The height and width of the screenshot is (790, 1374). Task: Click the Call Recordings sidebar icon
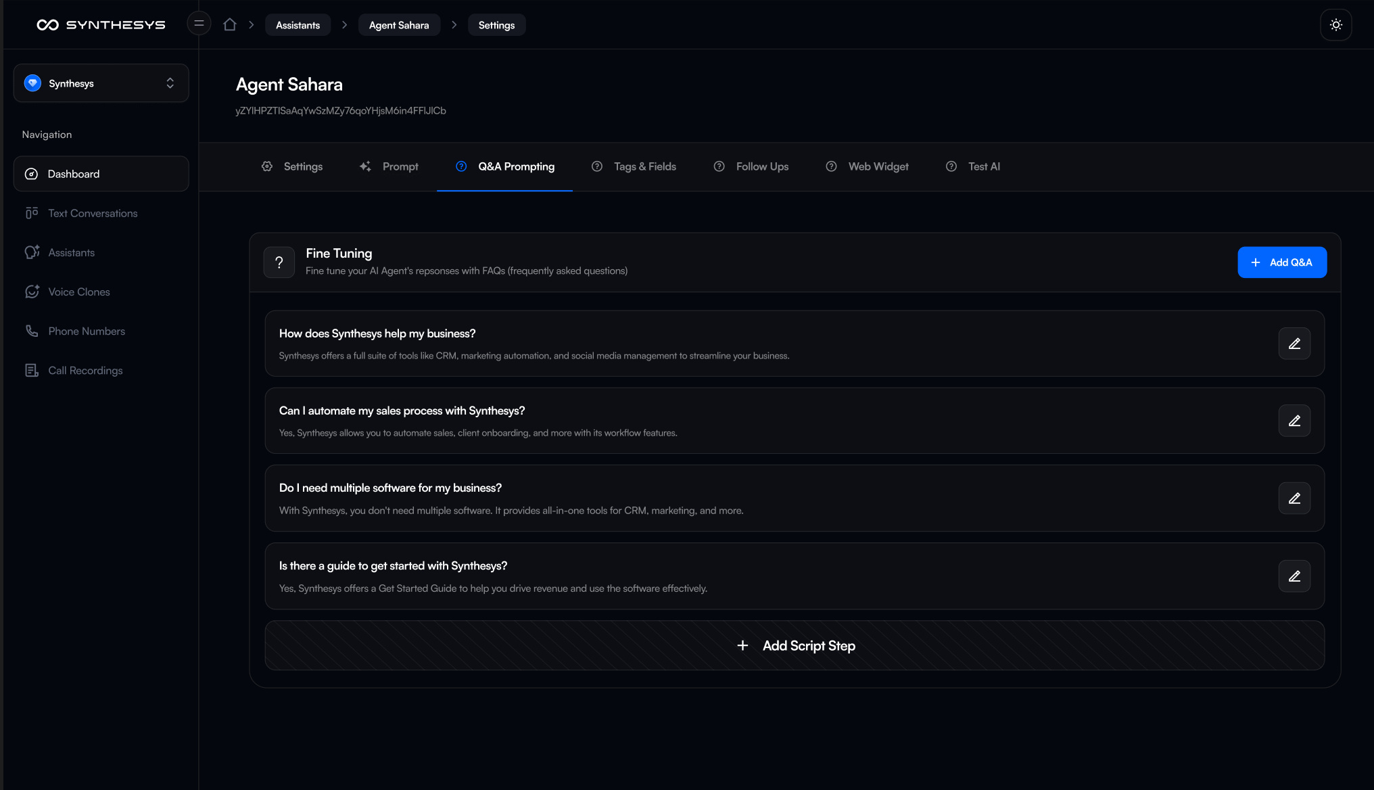pyautogui.click(x=32, y=370)
